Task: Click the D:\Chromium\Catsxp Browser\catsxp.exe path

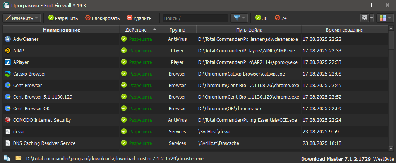Action: [x=242, y=74]
